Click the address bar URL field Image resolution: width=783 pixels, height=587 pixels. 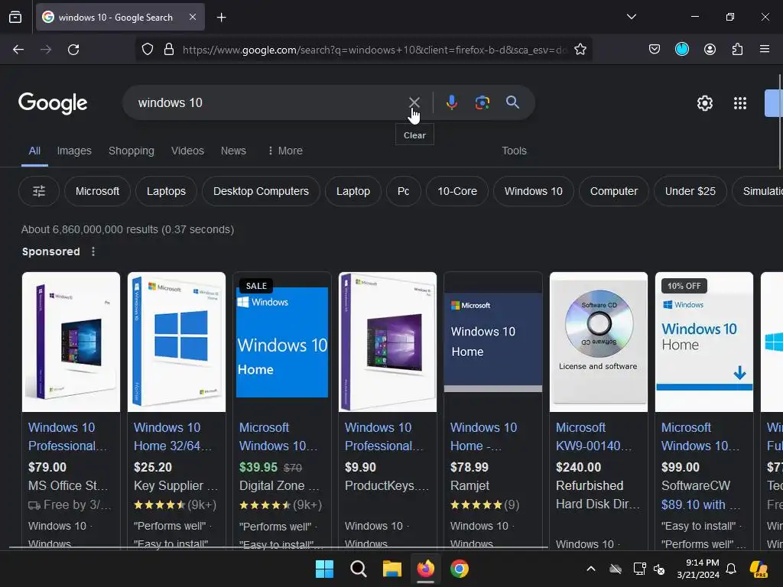point(375,50)
